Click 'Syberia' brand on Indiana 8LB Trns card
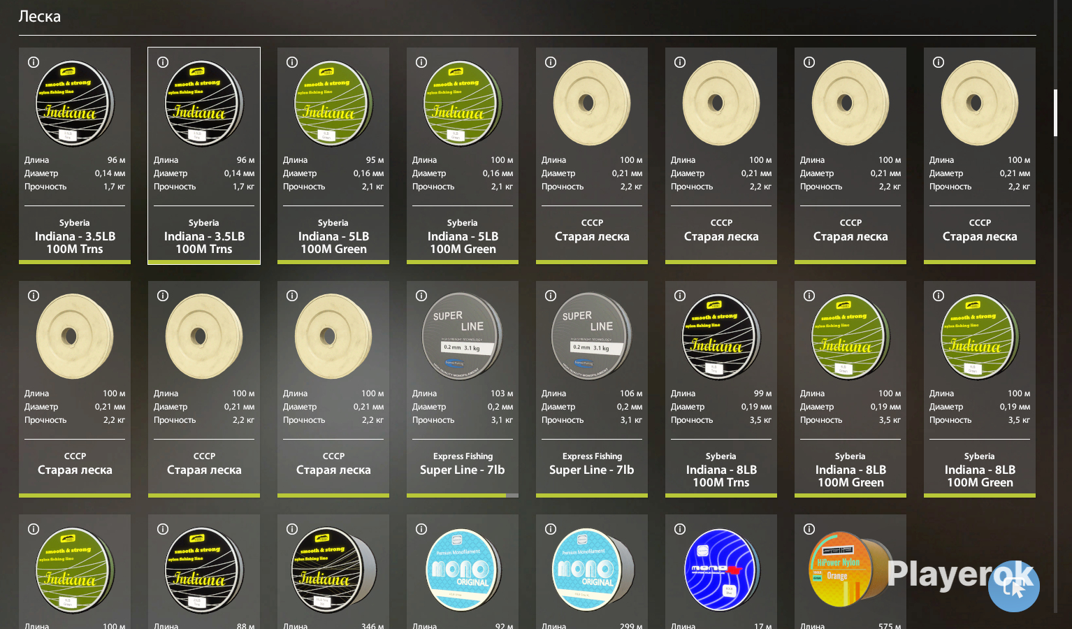 (x=721, y=456)
